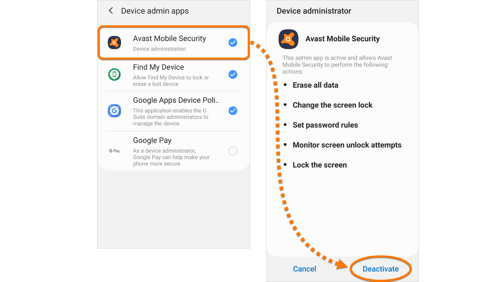Tap Cancel in Device administrator dialog
503x282 pixels.
304,269
